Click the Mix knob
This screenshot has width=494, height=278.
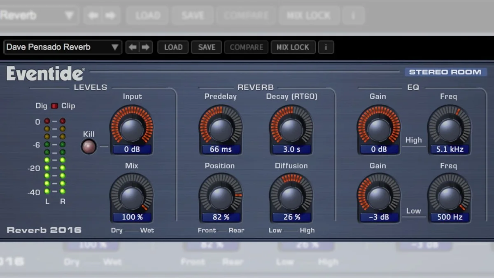131,197
